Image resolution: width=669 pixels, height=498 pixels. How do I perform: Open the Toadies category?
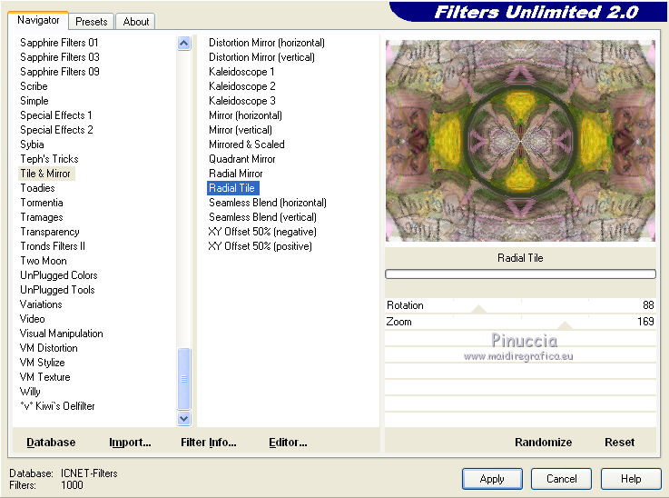(37, 188)
